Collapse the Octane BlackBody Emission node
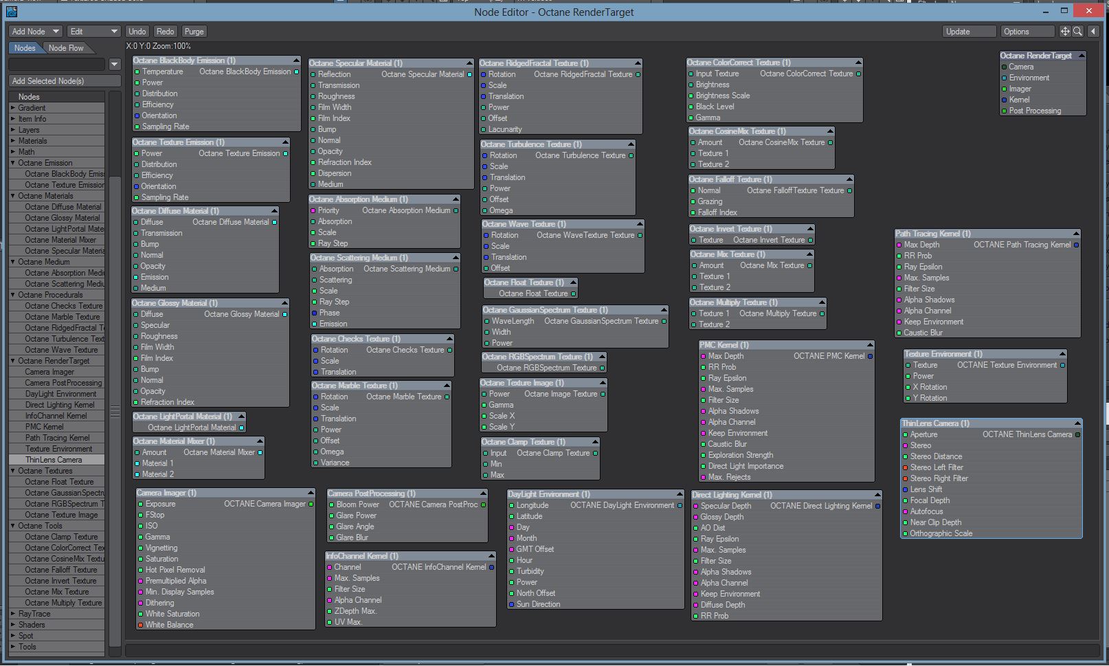The height and width of the screenshot is (666, 1109). click(296, 60)
